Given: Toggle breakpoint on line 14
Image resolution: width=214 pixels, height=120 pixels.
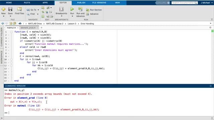Looking at the screenshot, I should (x=9, y=72).
